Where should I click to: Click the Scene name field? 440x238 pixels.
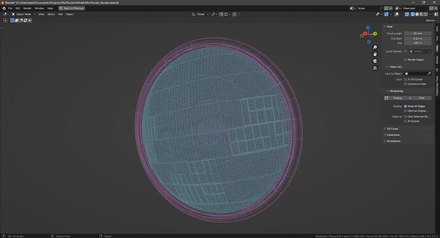pyautogui.click(x=367, y=8)
